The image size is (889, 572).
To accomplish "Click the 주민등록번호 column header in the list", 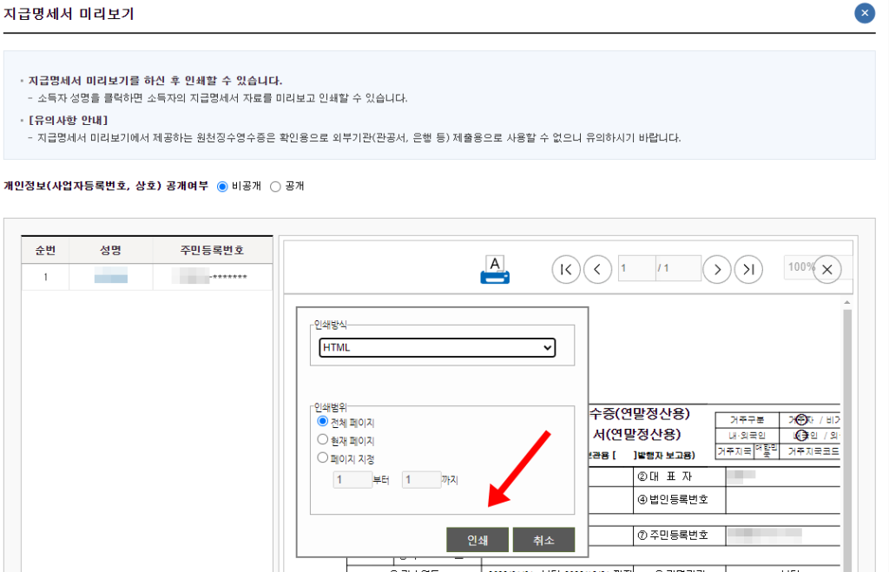I will (x=212, y=250).
